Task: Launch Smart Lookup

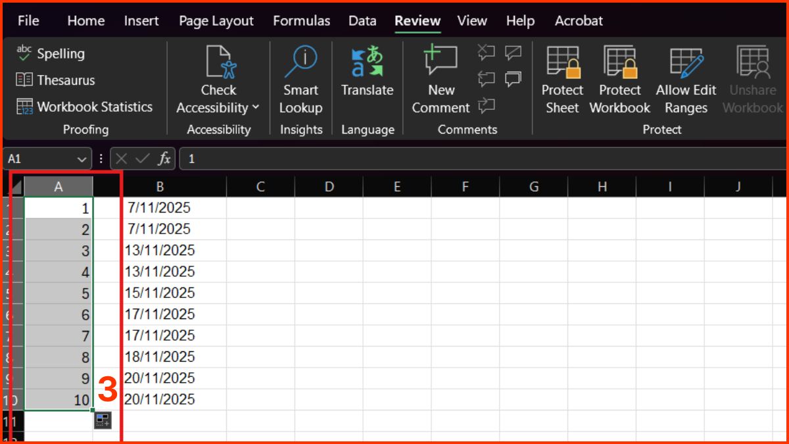Action: click(x=300, y=79)
